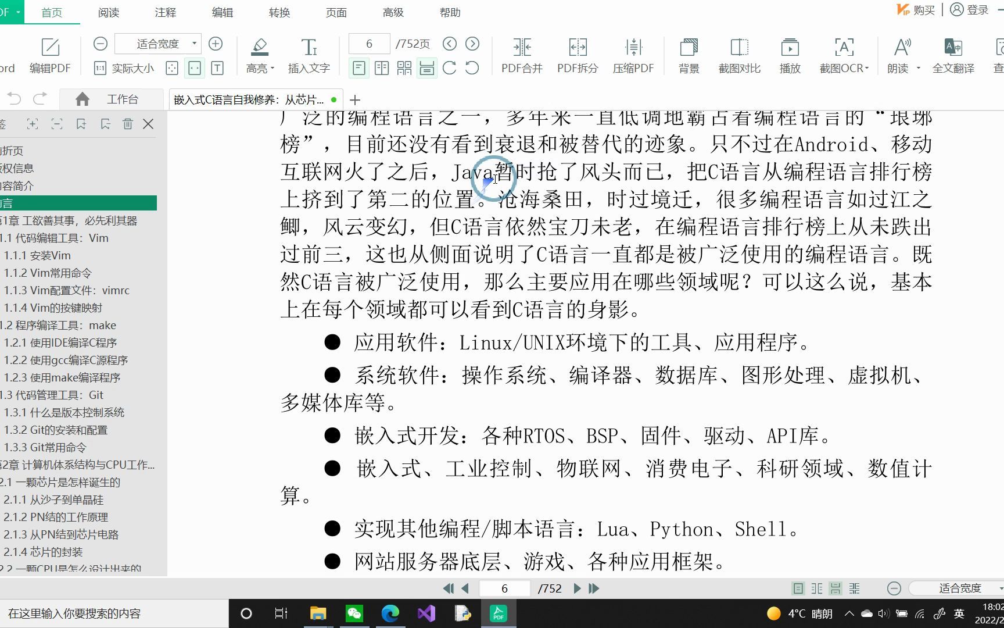Open Microsoft Edge from the taskbar
This screenshot has height=628, width=1004.
(x=390, y=613)
